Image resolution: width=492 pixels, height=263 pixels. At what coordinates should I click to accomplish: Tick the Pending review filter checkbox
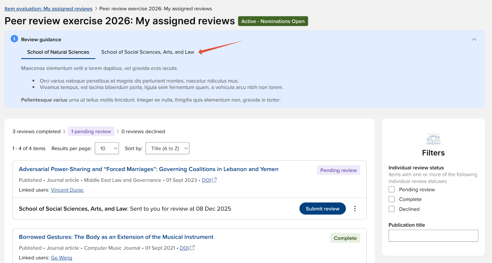(392, 189)
